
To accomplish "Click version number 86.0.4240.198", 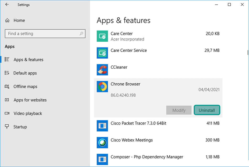I will click(123, 95).
